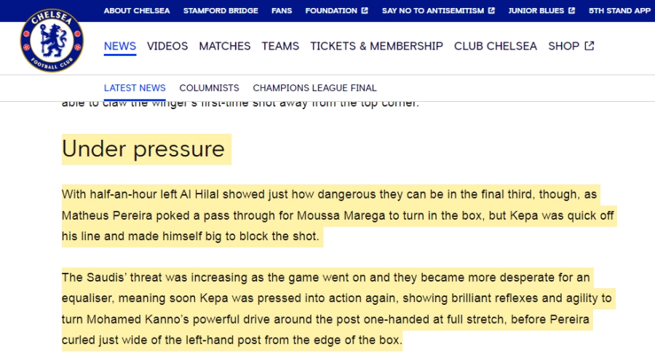This screenshot has height=358, width=655.
Task: Open the Teams menu item
Action: click(280, 46)
